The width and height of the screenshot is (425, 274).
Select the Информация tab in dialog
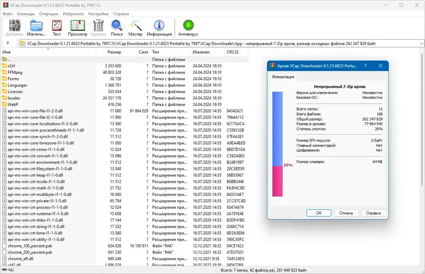tap(283, 76)
